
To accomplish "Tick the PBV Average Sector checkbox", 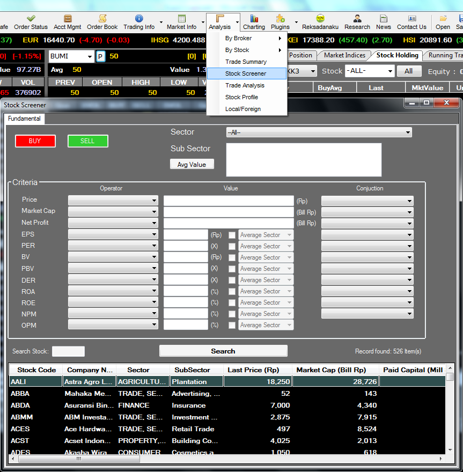I will [232, 269].
